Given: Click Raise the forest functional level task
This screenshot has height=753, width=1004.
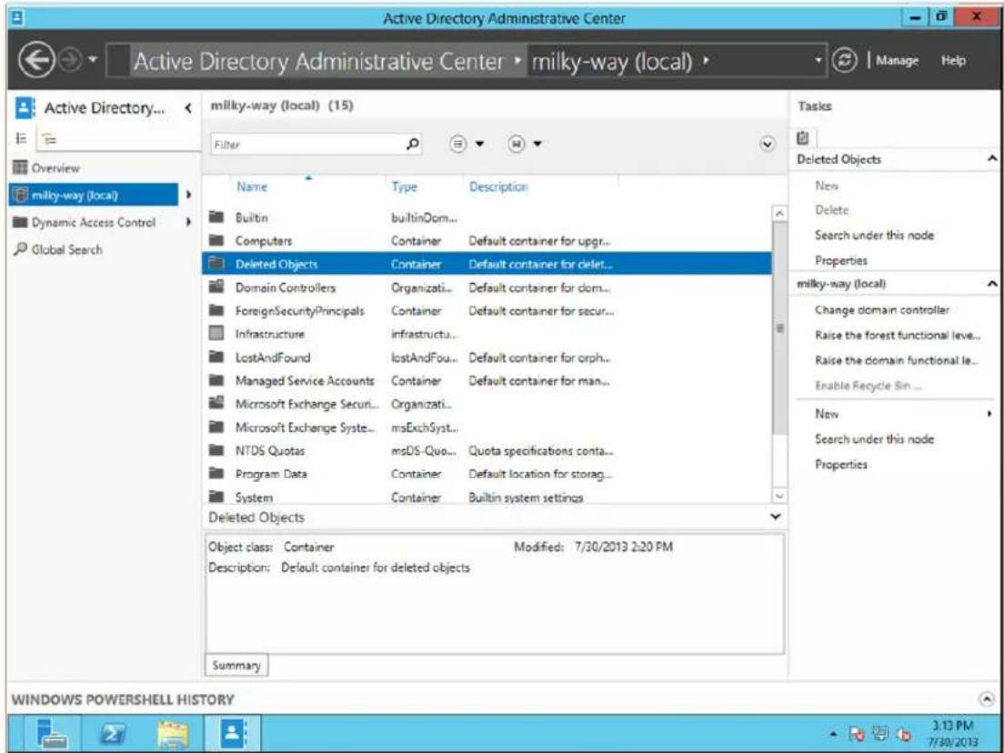Looking at the screenshot, I should [x=898, y=335].
